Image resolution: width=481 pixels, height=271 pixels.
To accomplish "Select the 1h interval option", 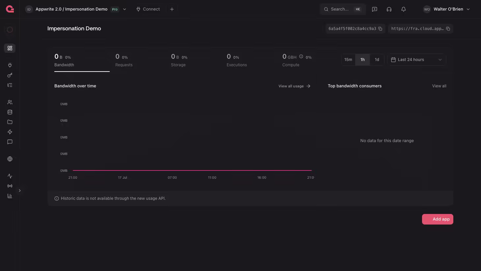I will click(362, 60).
